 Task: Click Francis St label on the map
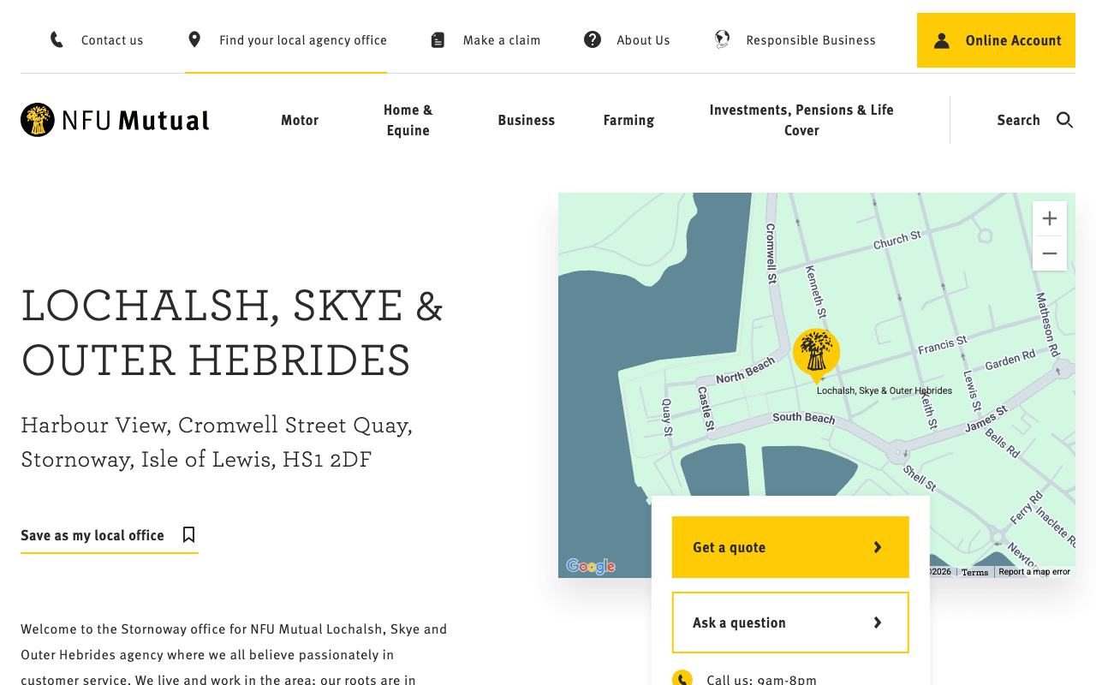pos(943,345)
